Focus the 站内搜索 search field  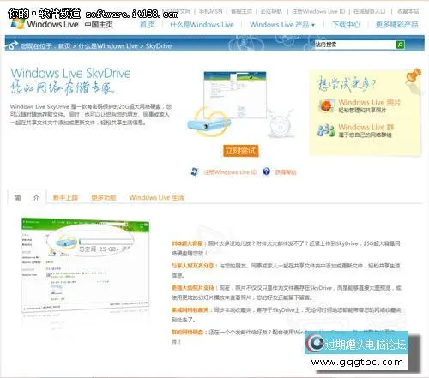tap(355, 45)
